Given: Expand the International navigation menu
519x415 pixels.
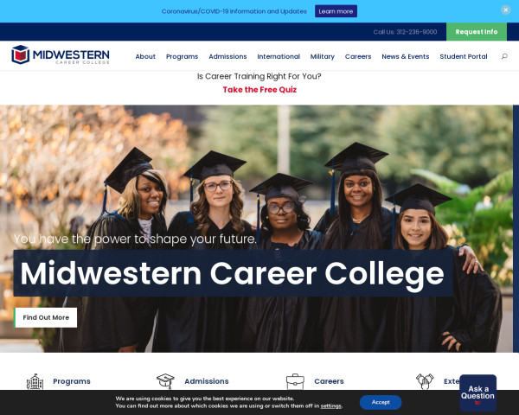Looking at the screenshot, I should (279, 56).
